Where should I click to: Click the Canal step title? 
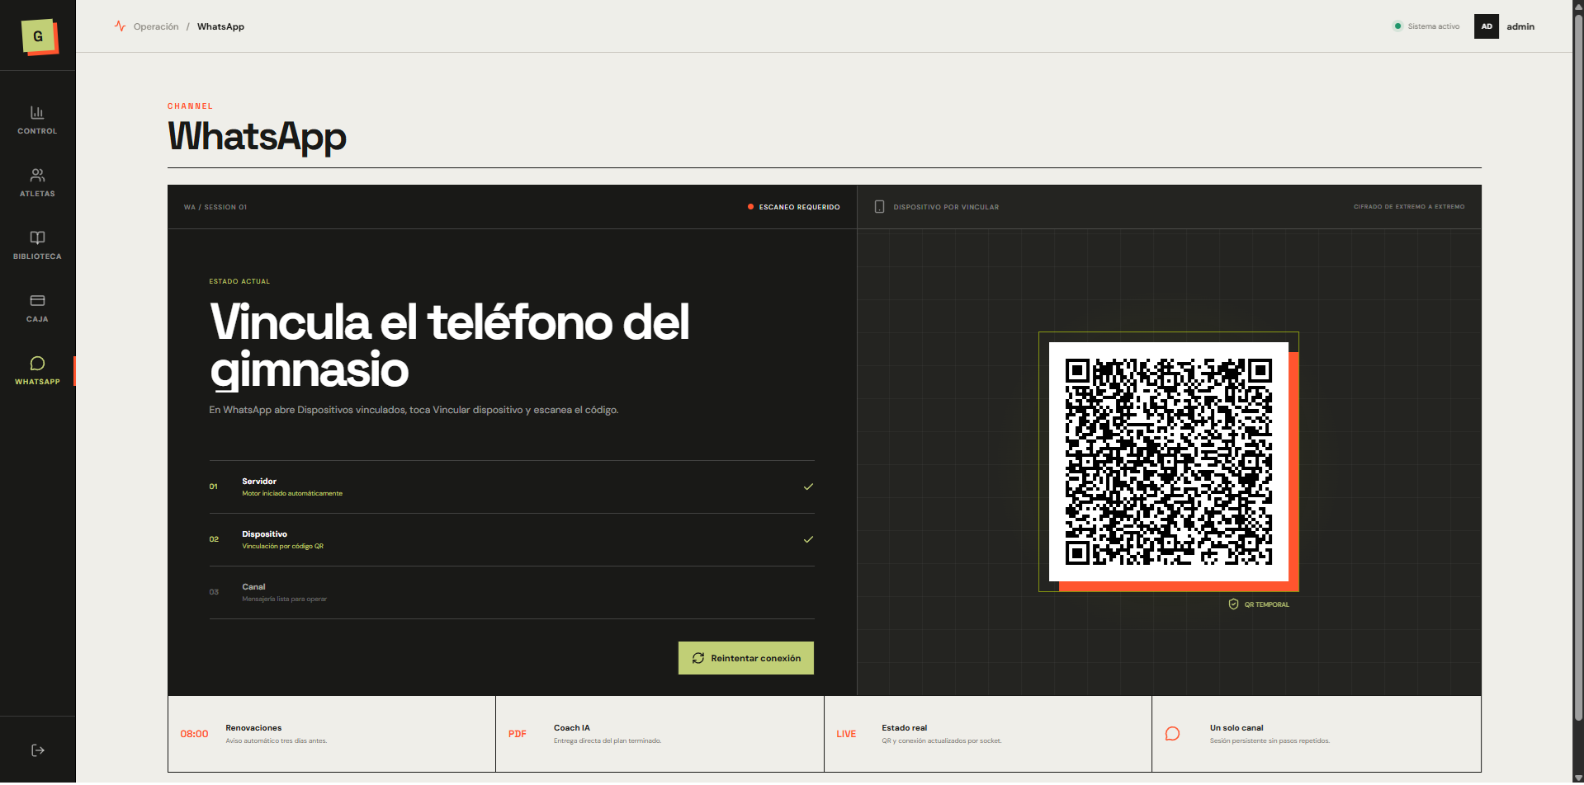point(253,587)
